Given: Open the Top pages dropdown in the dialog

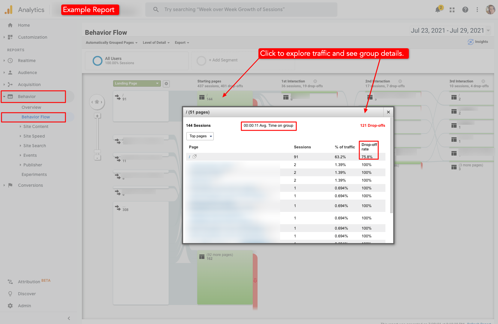Looking at the screenshot, I should click(200, 136).
